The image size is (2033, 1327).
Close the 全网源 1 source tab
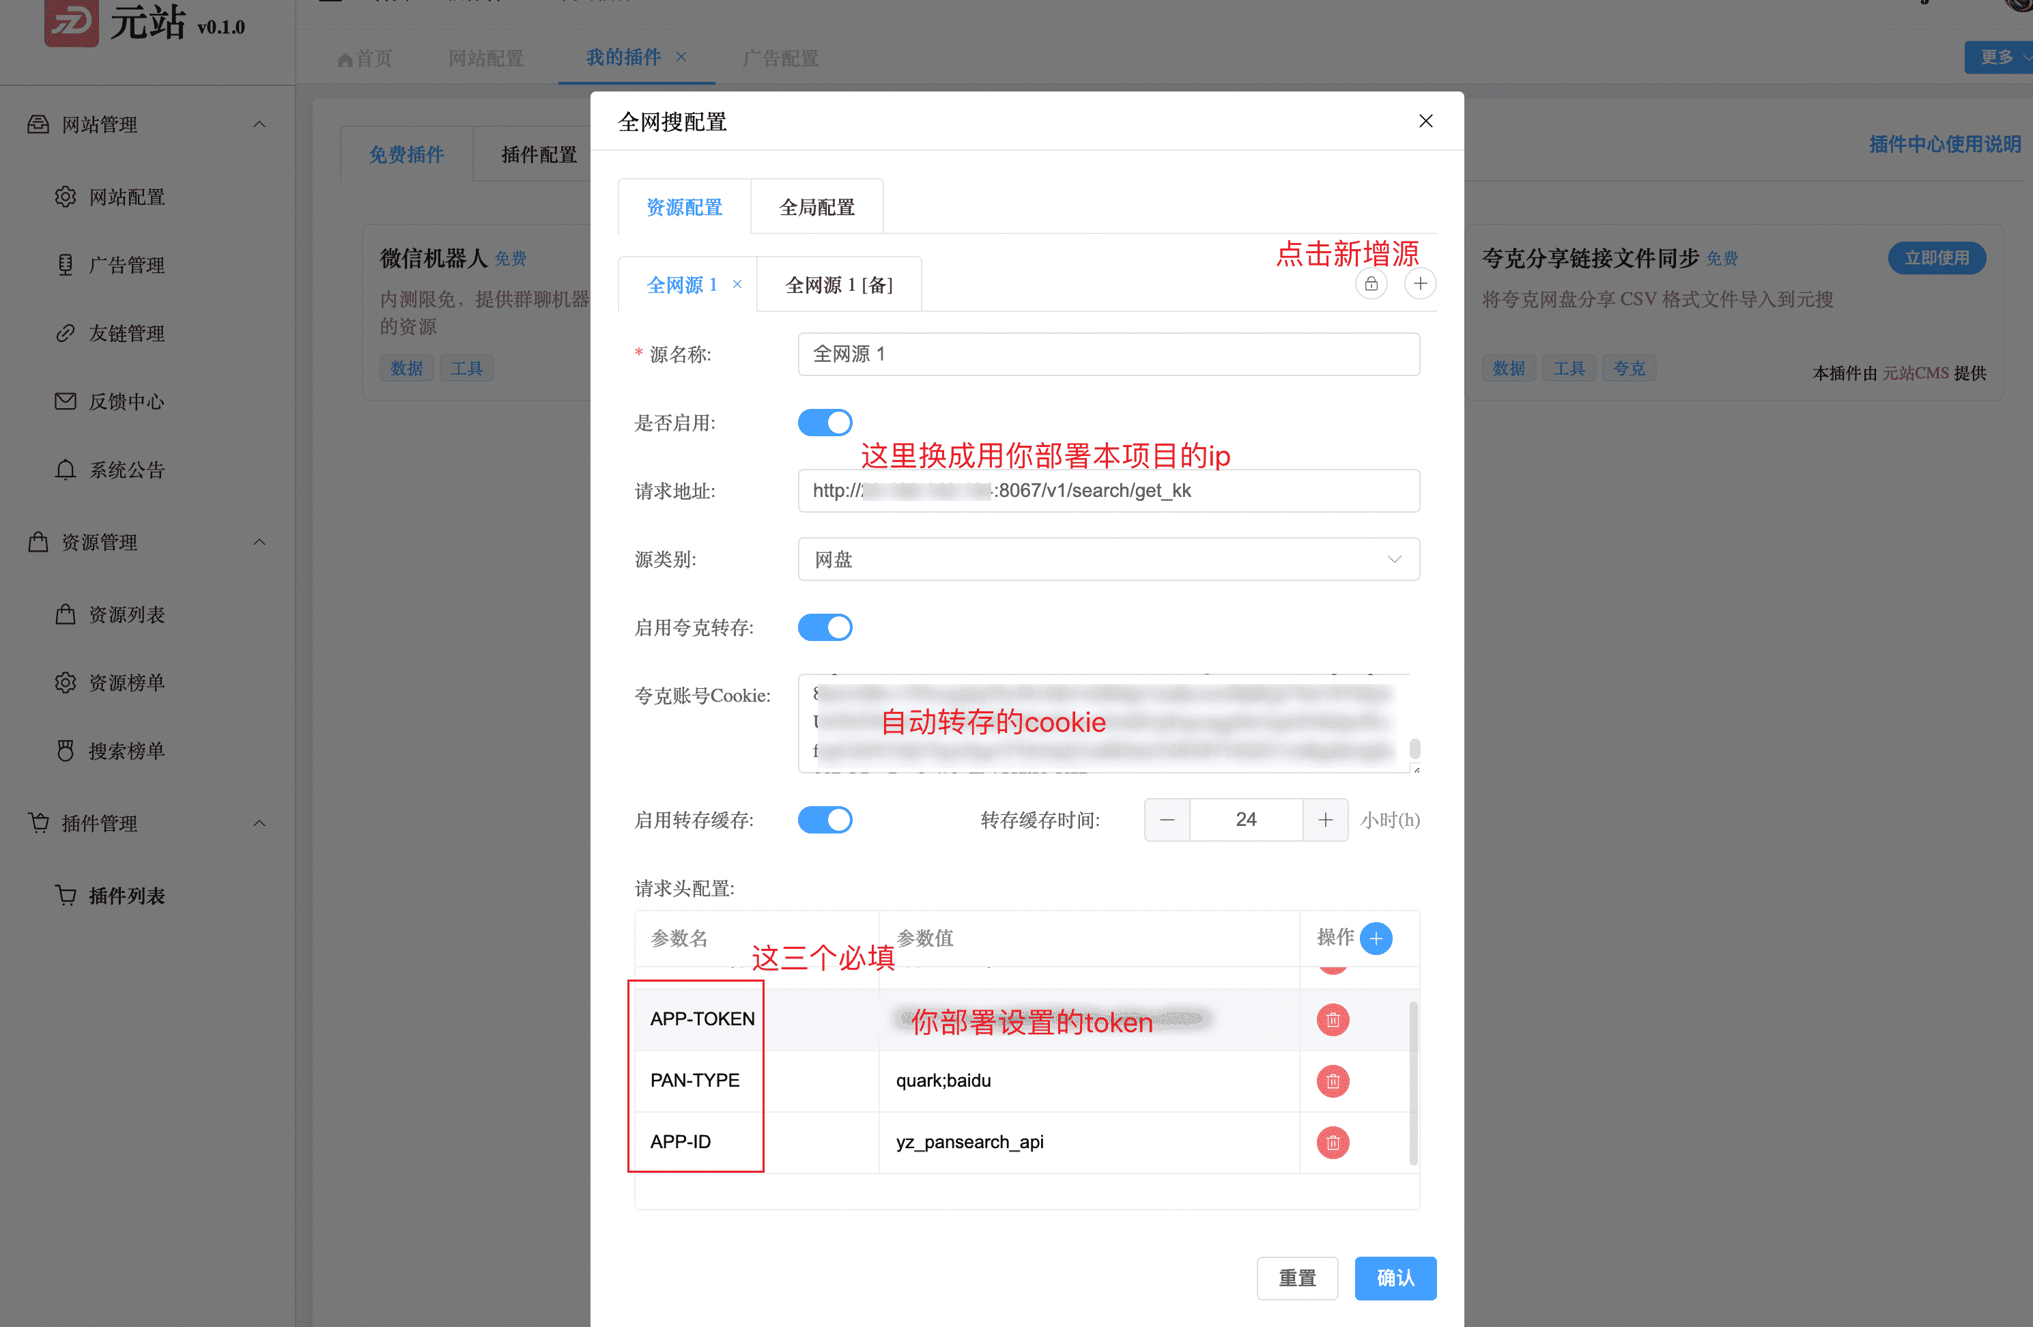point(737,285)
